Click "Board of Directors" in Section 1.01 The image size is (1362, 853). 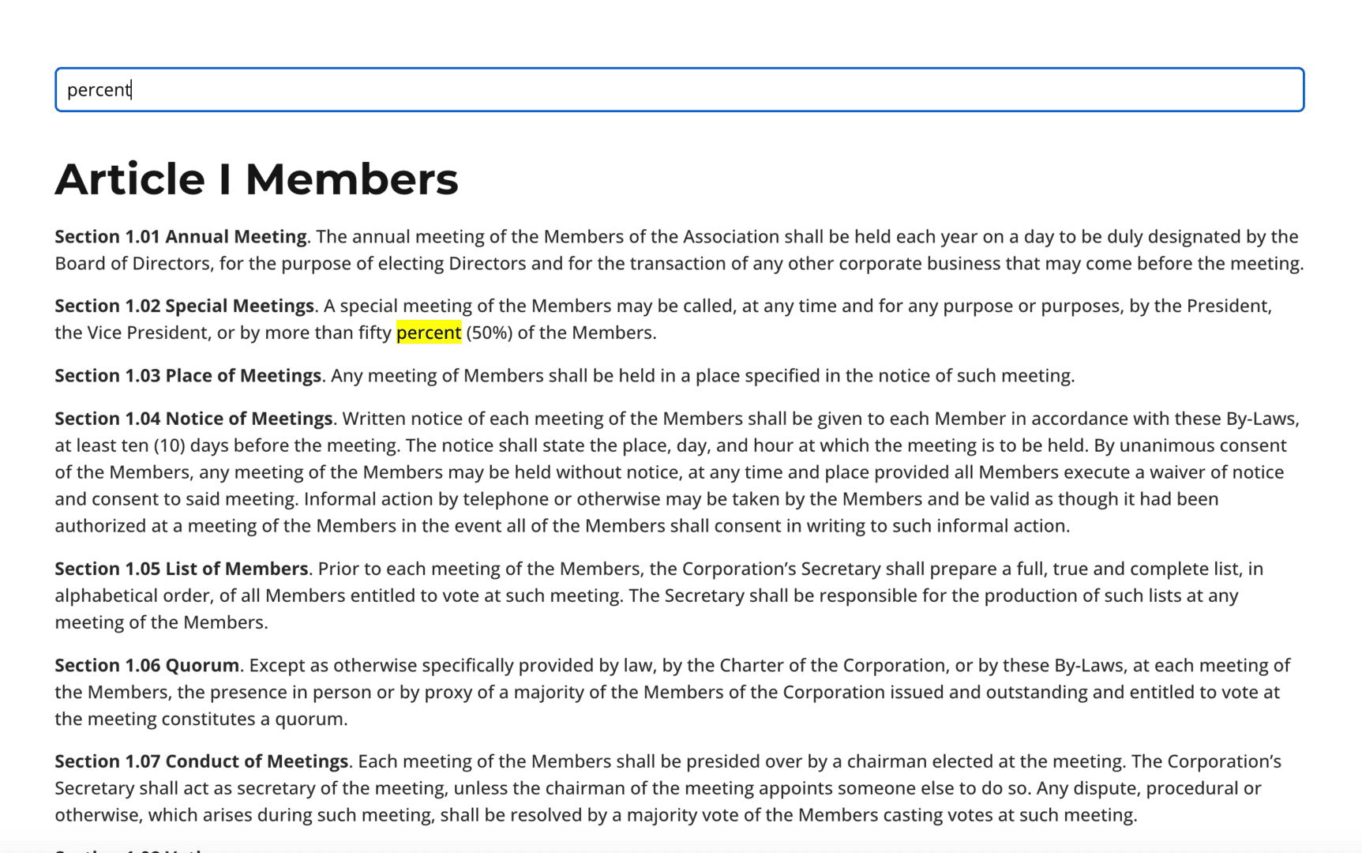[133, 263]
